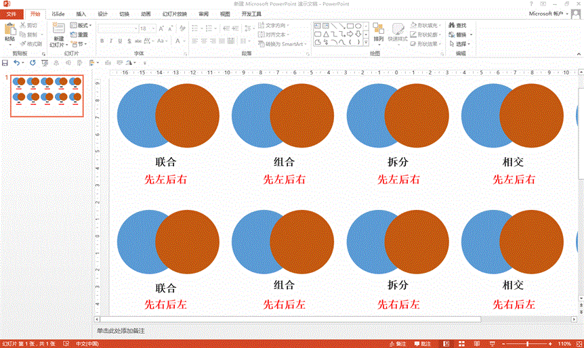Toggle Bold text formatting

click(x=102, y=41)
